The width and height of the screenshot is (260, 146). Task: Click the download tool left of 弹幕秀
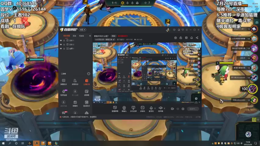pyautogui.click(x=63, y=103)
